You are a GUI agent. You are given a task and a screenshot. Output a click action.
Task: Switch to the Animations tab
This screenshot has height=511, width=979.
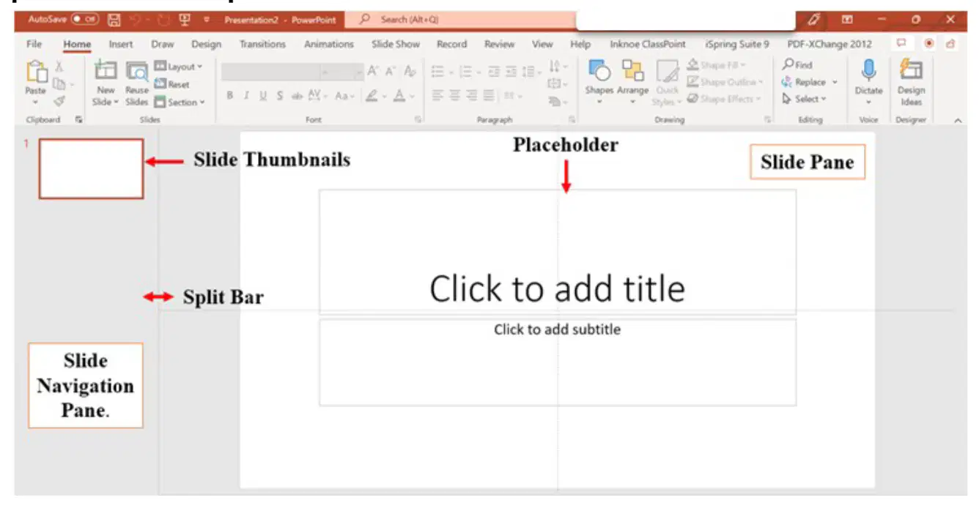328,44
